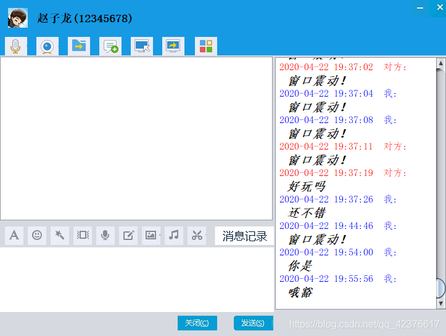Viewport: 446px width, 336px height.
Task: Close chat window with X button
Action: (439, 7)
